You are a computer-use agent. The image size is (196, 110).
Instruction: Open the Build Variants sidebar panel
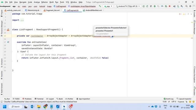click(2, 89)
